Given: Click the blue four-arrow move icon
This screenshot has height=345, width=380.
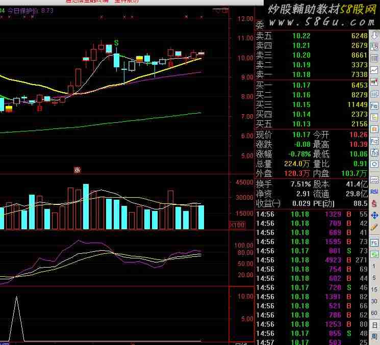Looking at the screenshot, I should [374, 215].
